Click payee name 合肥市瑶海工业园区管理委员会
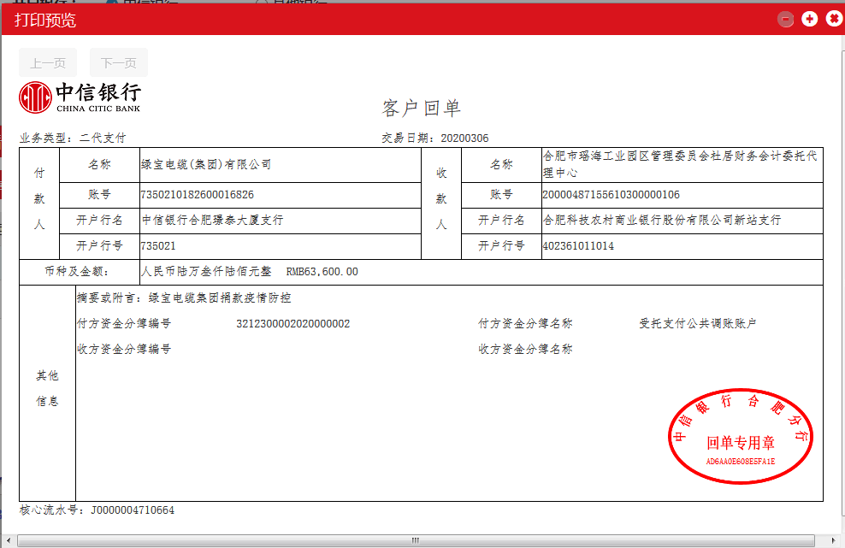The width and height of the screenshot is (845, 548). (680, 164)
